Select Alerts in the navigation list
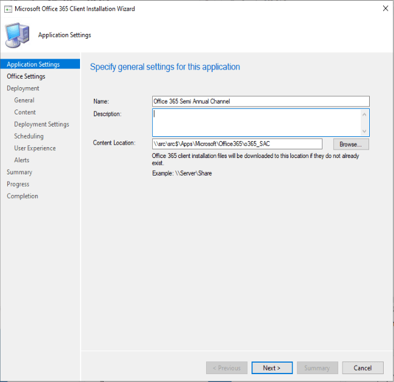The height and width of the screenshot is (382, 394). [21, 160]
